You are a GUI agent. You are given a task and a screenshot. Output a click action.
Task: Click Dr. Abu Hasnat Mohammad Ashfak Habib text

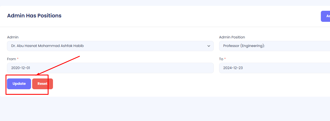47,46
